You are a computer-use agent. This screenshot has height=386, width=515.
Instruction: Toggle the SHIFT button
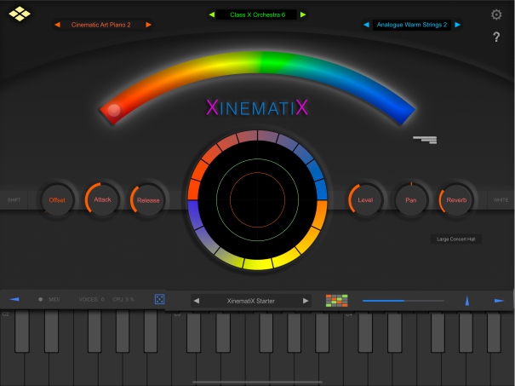(x=14, y=200)
